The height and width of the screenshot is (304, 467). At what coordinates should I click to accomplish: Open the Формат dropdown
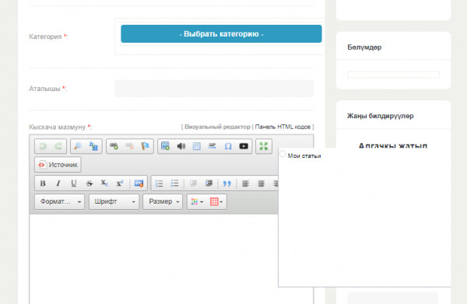(x=60, y=201)
